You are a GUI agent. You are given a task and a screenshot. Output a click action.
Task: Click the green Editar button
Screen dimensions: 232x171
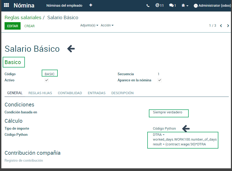(x=13, y=26)
